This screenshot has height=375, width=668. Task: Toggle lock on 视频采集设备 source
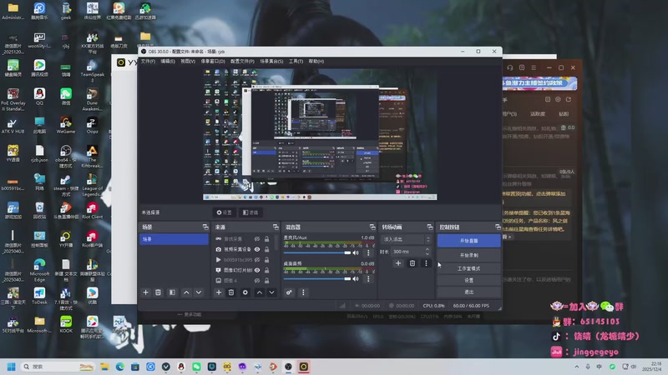pos(267,249)
